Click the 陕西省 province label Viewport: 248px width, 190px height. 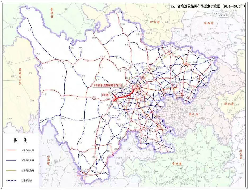coord(209,23)
